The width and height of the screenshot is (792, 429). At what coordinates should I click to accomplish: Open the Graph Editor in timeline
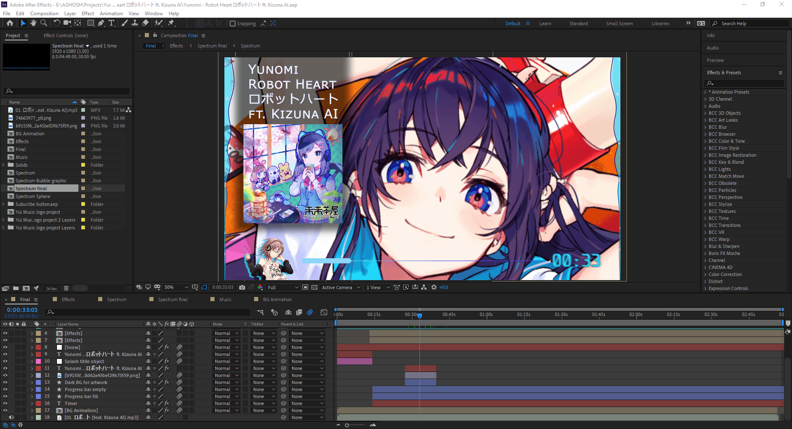pyautogui.click(x=324, y=312)
